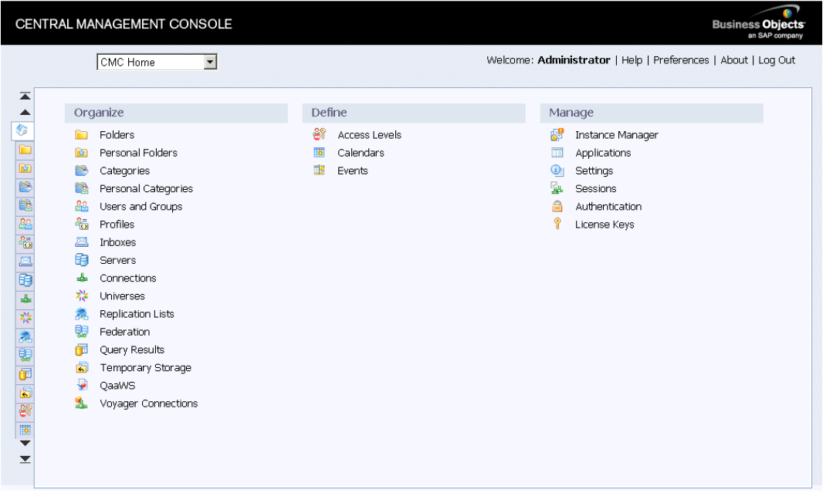Click the Authentication padlock icon
The height and width of the screenshot is (493, 823).
point(556,206)
